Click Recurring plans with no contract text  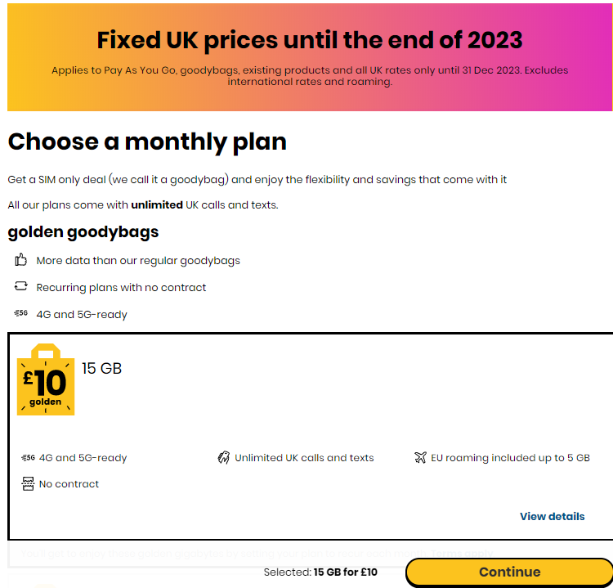click(121, 288)
